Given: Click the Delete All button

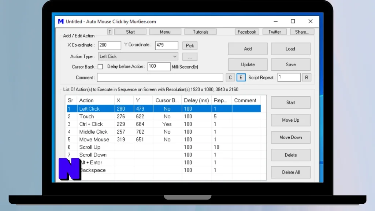Looking at the screenshot, I should pos(290,172).
